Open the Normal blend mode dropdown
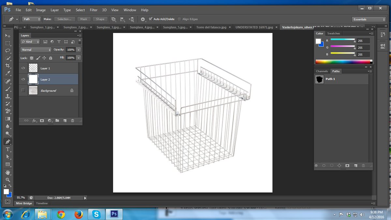 (36, 50)
